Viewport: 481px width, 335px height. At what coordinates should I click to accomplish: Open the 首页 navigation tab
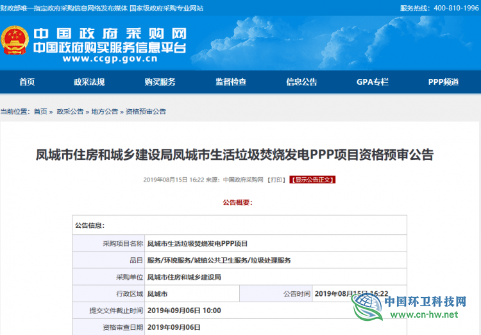coord(27,82)
